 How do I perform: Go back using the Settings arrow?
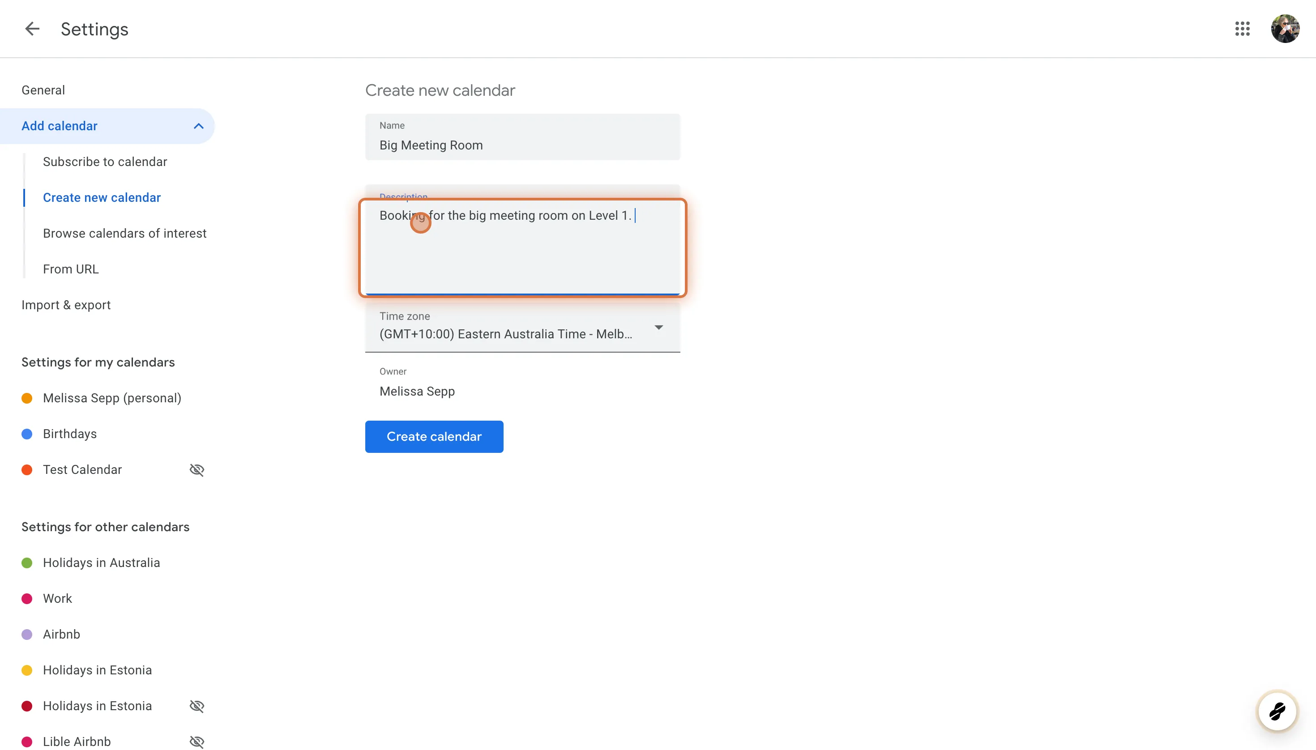pos(32,29)
